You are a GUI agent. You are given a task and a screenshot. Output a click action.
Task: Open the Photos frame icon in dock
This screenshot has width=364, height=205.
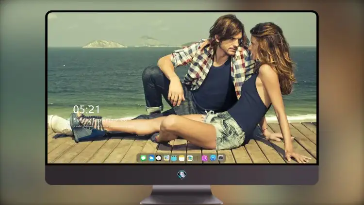pyautogui.click(x=190, y=158)
